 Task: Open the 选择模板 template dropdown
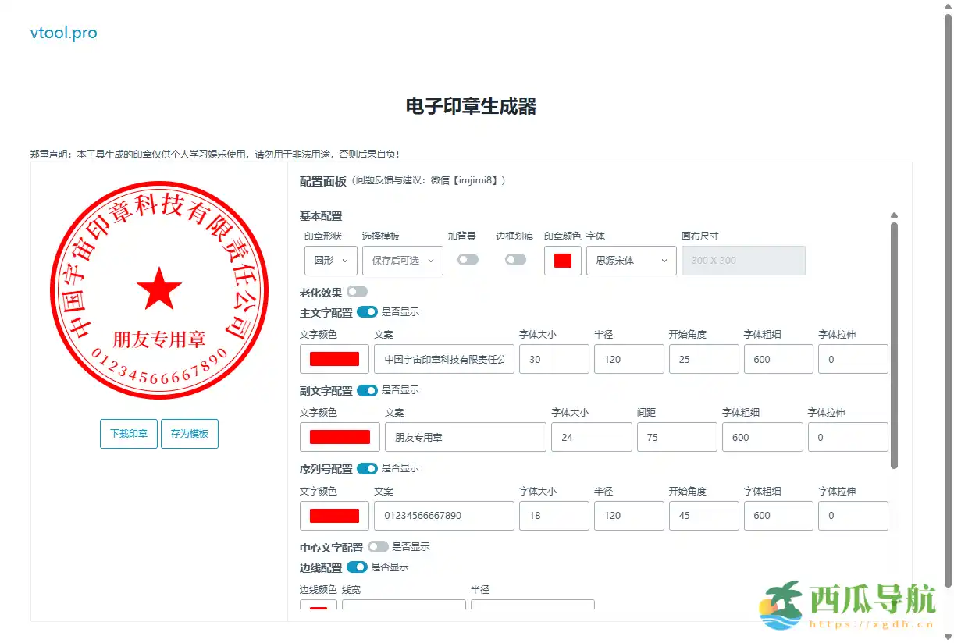[402, 261]
